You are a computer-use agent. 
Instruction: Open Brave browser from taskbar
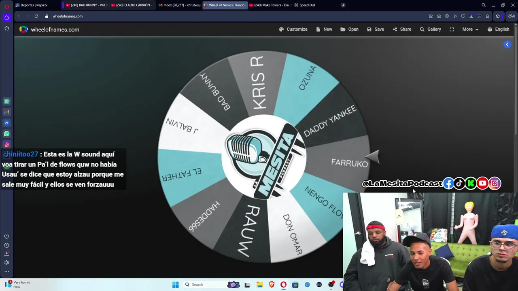point(272,285)
